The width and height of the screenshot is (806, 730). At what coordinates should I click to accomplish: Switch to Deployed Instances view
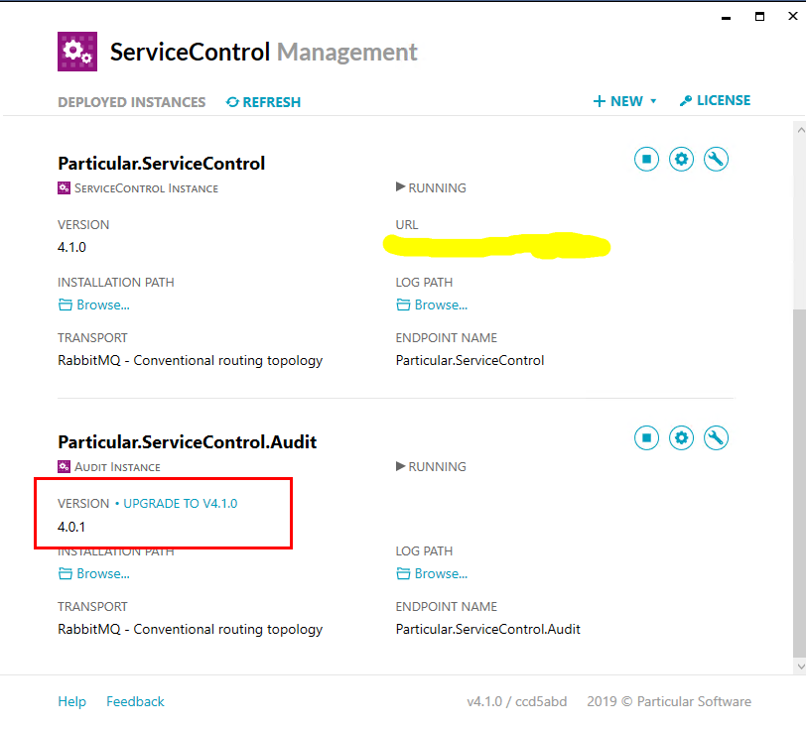132,102
